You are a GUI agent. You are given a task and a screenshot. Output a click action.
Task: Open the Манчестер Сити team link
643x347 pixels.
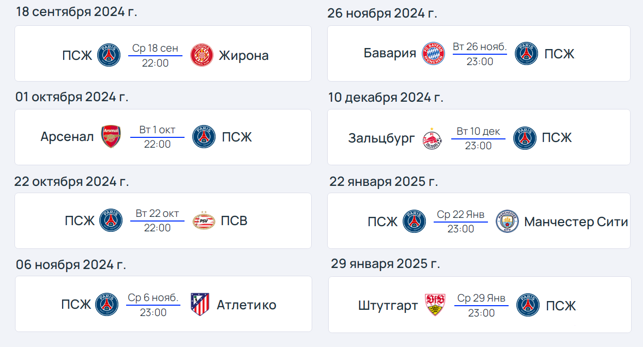coord(576,222)
